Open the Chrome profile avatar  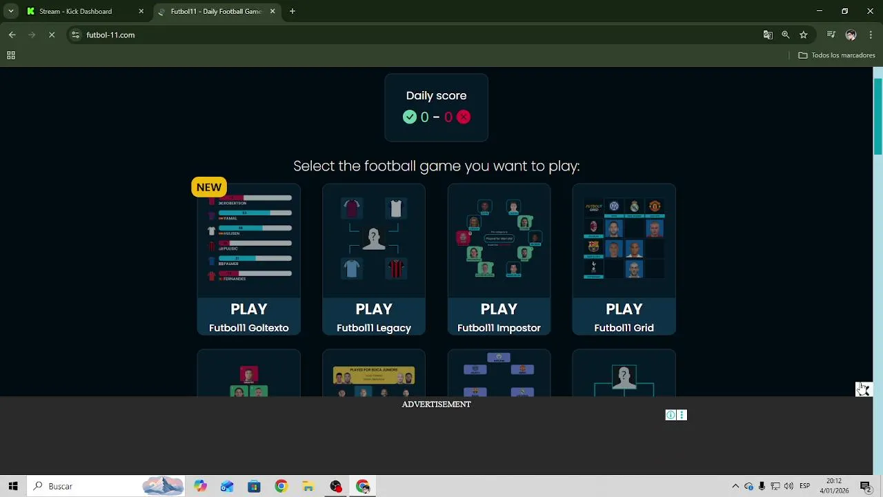coord(851,35)
